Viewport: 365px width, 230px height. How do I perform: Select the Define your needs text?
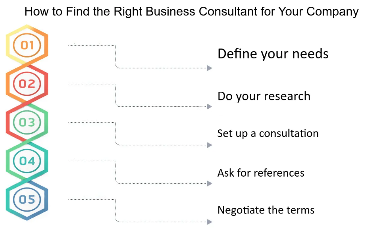click(273, 54)
